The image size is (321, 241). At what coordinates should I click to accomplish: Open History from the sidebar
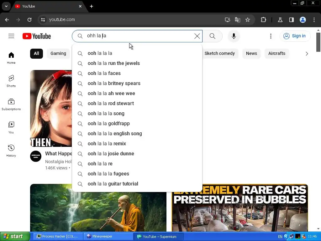coord(11,151)
